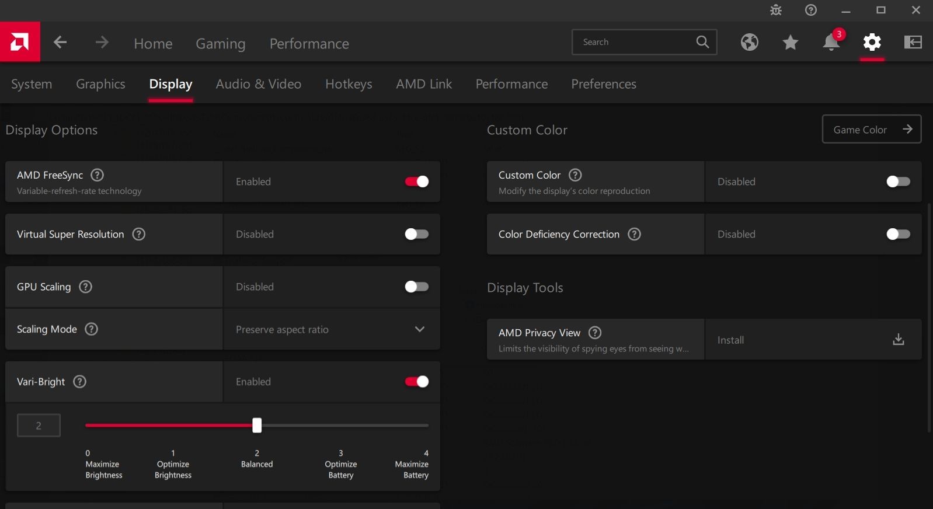
Task: Show help for Scaling Mode
Action: point(91,329)
